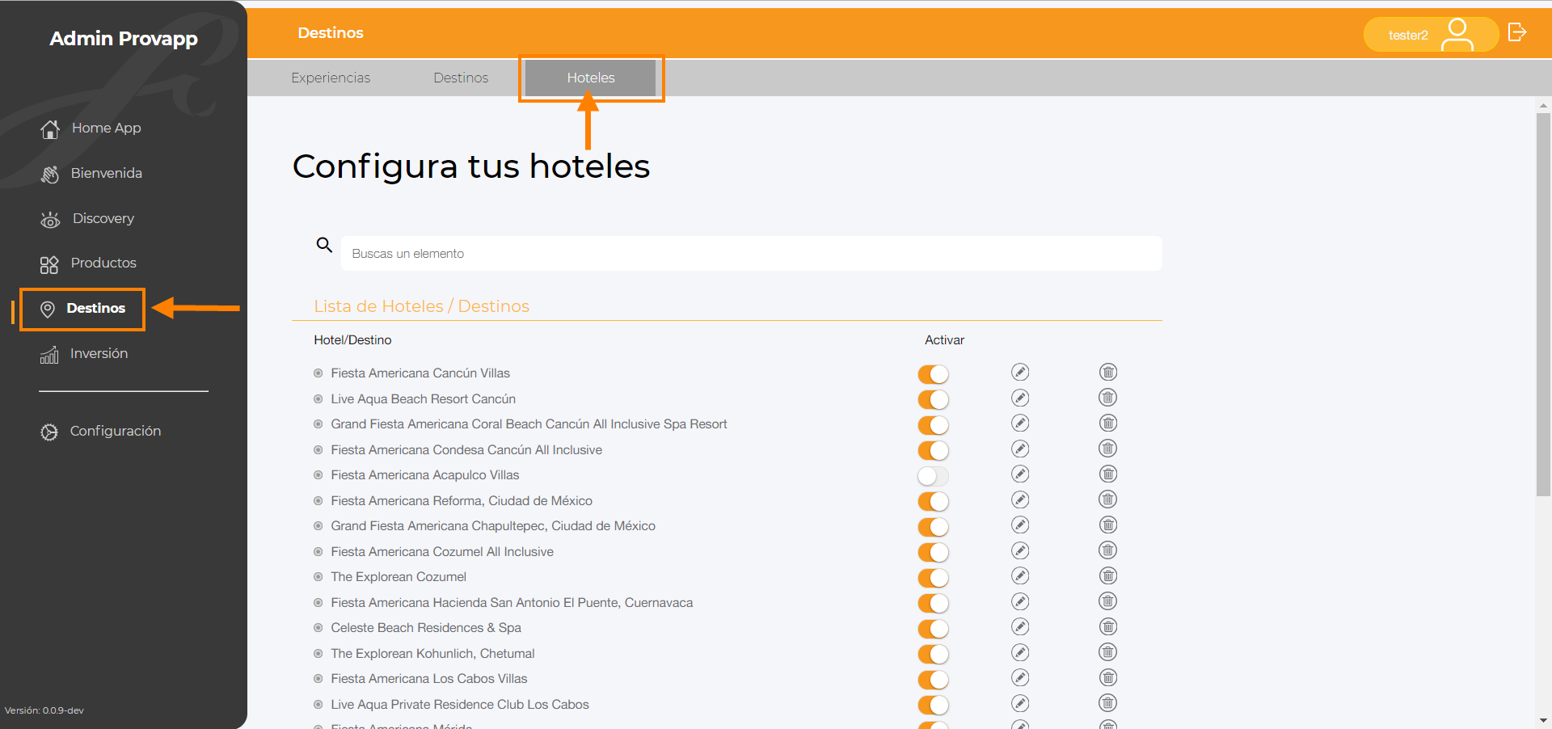Edit Grand Fiesta Americana Chapultepec entry
The width and height of the screenshot is (1552, 729).
pyautogui.click(x=1020, y=525)
